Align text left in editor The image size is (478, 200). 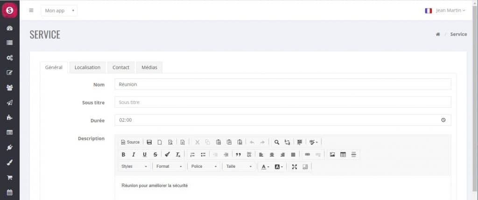(261, 155)
